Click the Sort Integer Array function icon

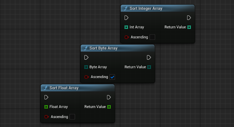[126, 8]
